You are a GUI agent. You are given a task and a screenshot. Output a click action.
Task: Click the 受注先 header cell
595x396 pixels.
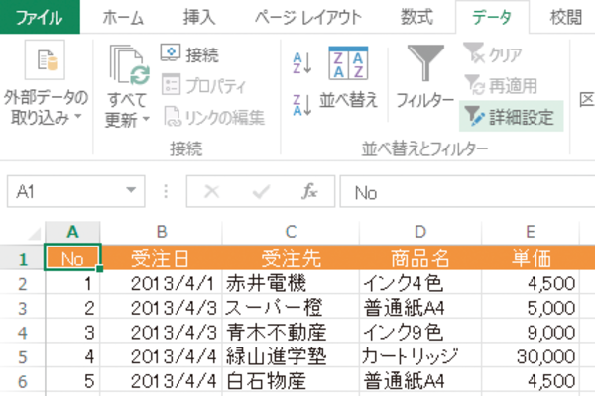click(291, 258)
